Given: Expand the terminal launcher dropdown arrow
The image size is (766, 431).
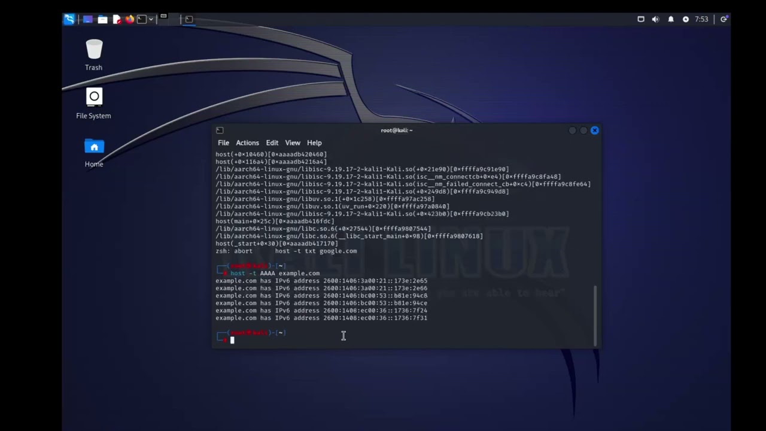Looking at the screenshot, I should pos(151,19).
